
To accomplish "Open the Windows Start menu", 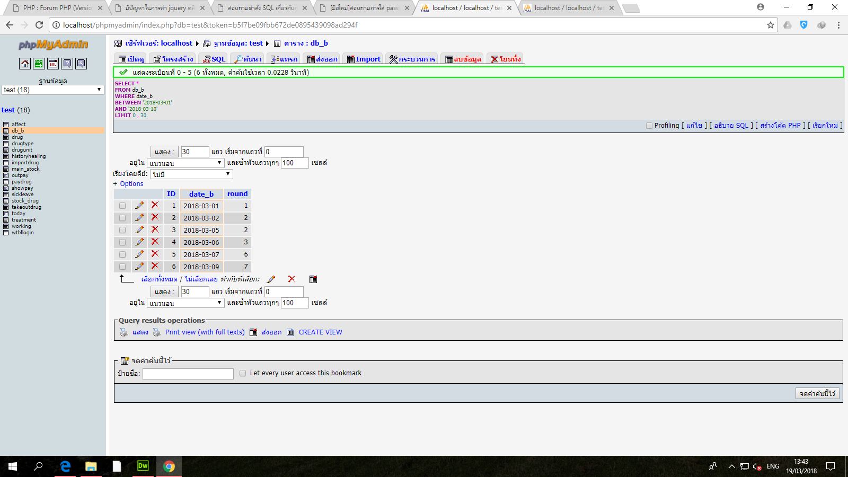I will click(x=13, y=466).
